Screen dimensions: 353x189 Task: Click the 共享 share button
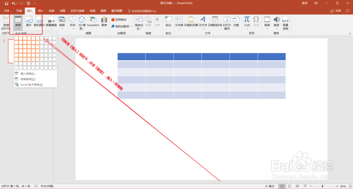pos(336,11)
